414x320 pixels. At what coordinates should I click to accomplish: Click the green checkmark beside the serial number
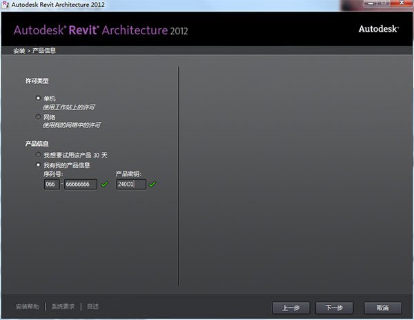click(x=105, y=184)
